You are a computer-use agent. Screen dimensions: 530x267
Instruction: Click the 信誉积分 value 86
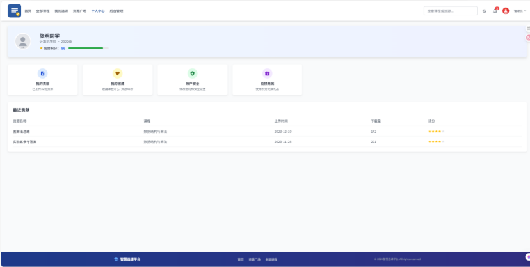63,48
